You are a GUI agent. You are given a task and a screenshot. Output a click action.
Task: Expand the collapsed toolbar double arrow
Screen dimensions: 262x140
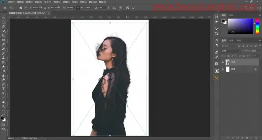click(1, 12)
